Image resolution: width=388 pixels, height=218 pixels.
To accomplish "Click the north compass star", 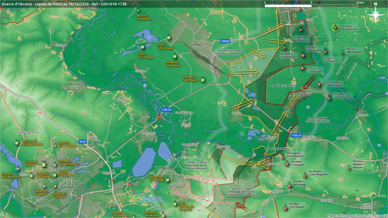I will 375,15.
